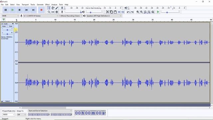This screenshot has height=120, width=213.
Task: Stop playback with the Stop button
Action: (19, 10)
